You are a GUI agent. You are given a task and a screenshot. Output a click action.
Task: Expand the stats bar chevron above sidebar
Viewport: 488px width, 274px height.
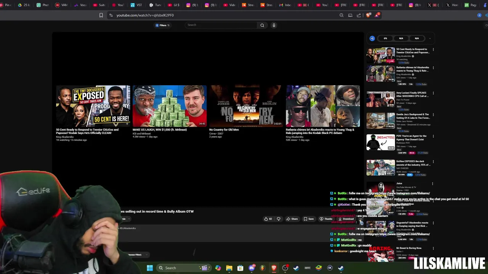pyautogui.click(x=430, y=38)
